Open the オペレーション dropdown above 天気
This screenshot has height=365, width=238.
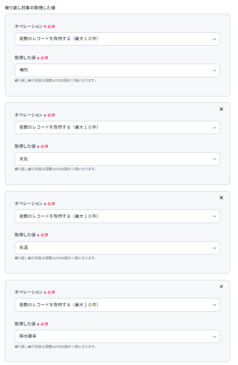[117, 127]
